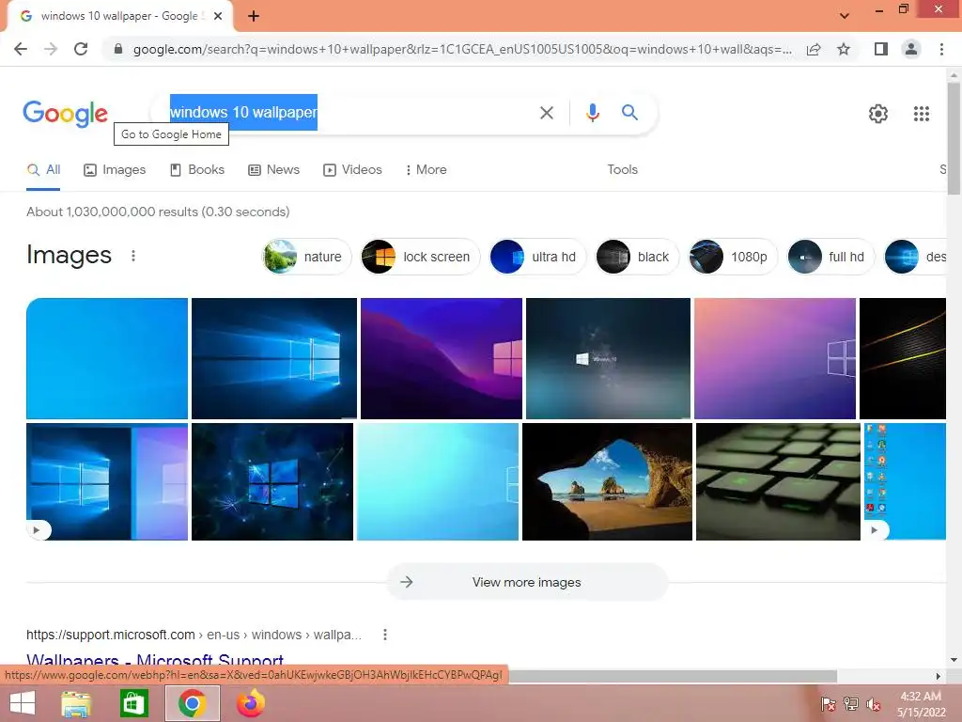Viewport: 962px width, 722px height.
Task: Click the share page icon in address bar
Action: point(814,49)
